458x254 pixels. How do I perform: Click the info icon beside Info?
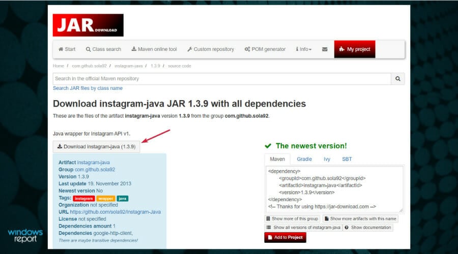297,49
